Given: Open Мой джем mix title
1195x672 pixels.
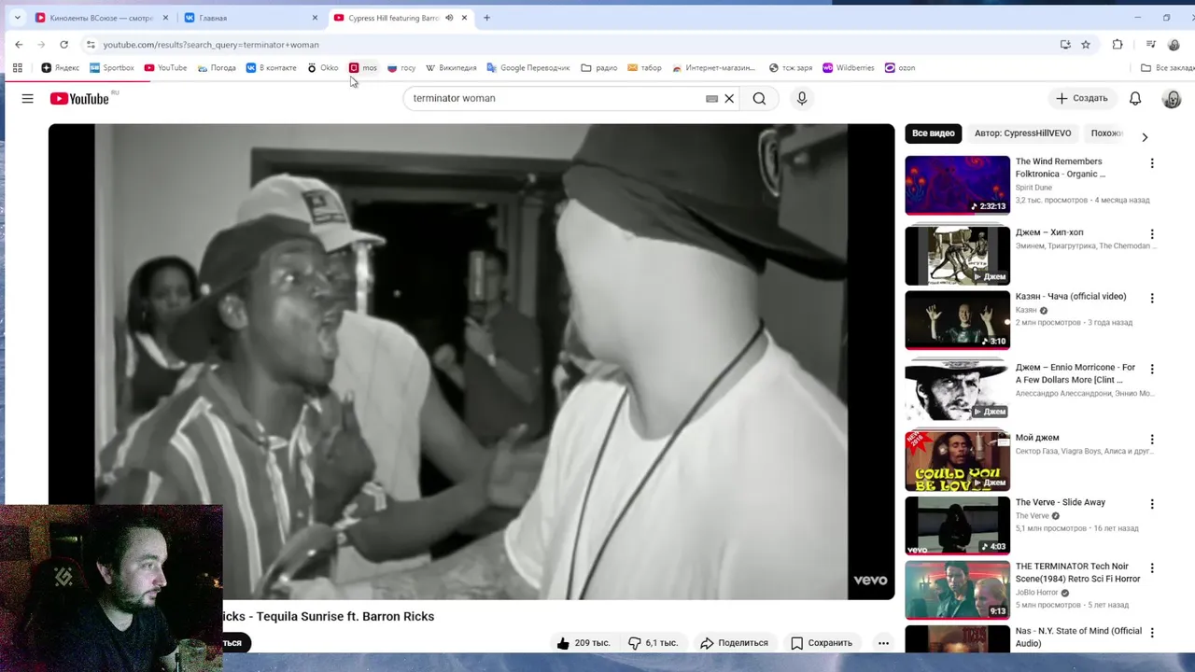Looking at the screenshot, I should 1037,438.
